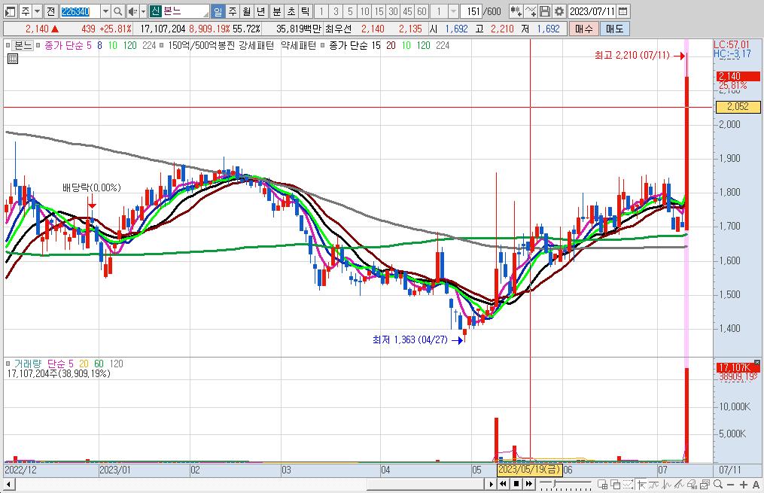Click the chart image capture icon

coord(705,484)
